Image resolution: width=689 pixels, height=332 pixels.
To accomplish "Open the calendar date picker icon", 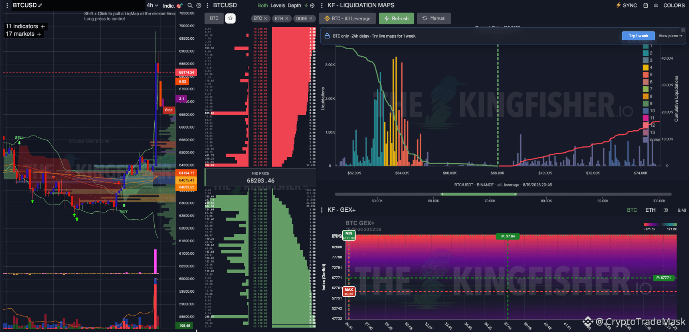I will point(646,6).
